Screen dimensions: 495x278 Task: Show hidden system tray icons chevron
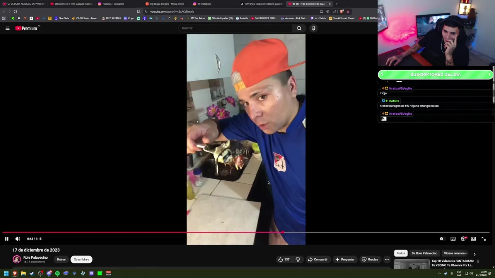[439, 273]
